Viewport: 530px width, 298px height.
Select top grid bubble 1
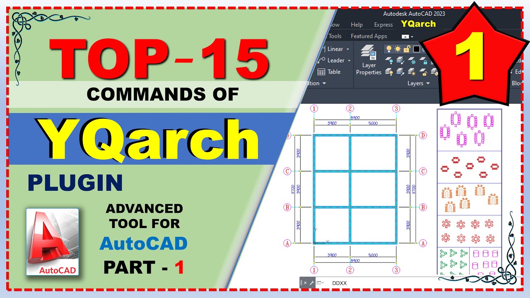[314, 108]
